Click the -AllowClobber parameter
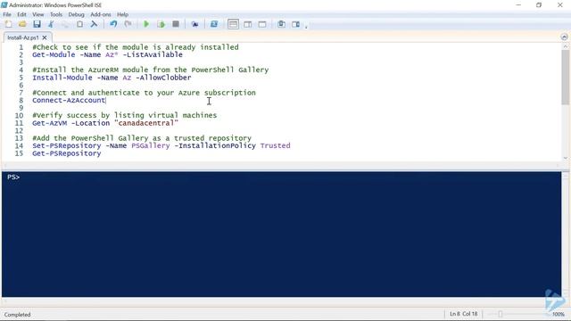 pyautogui.click(x=163, y=78)
